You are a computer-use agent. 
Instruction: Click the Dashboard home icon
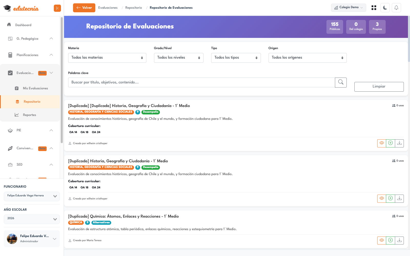pos(9,25)
